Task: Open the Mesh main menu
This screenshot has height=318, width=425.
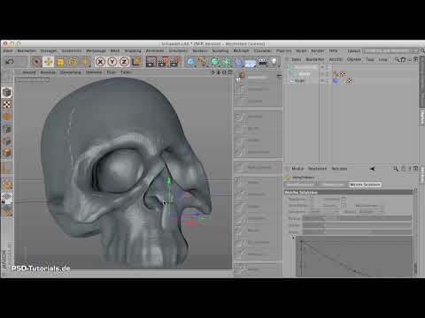Action: 115,51
